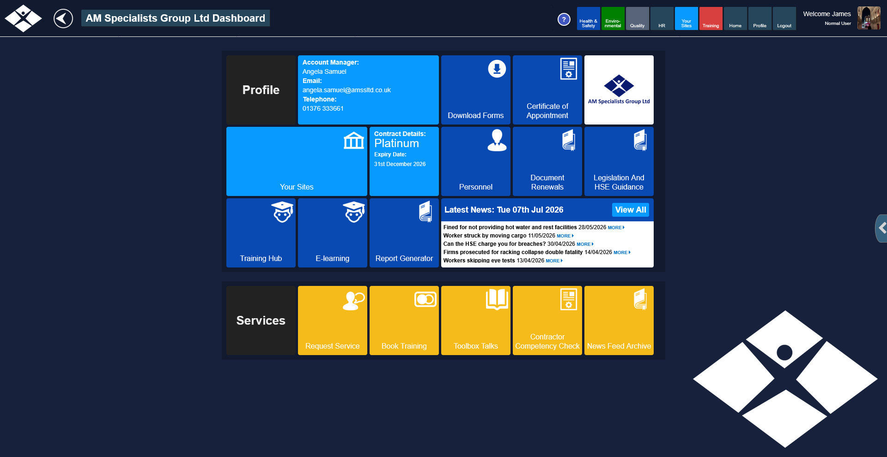The image size is (887, 457).
Task: Click the diamond company logo in header
Action: point(23,18)
